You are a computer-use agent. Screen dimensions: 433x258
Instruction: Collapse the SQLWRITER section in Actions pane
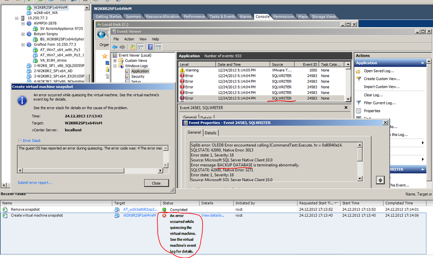[x=423, y=169]
